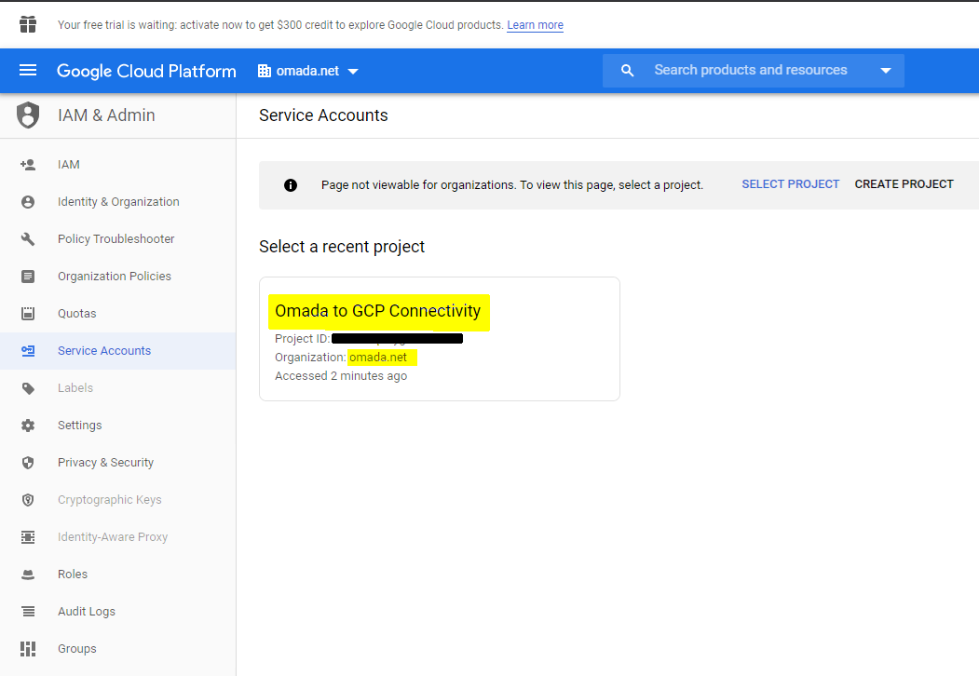The image size is (979, 676).
Task: Click the Audit Logs lines icon
Action: (x=27, y=612)
